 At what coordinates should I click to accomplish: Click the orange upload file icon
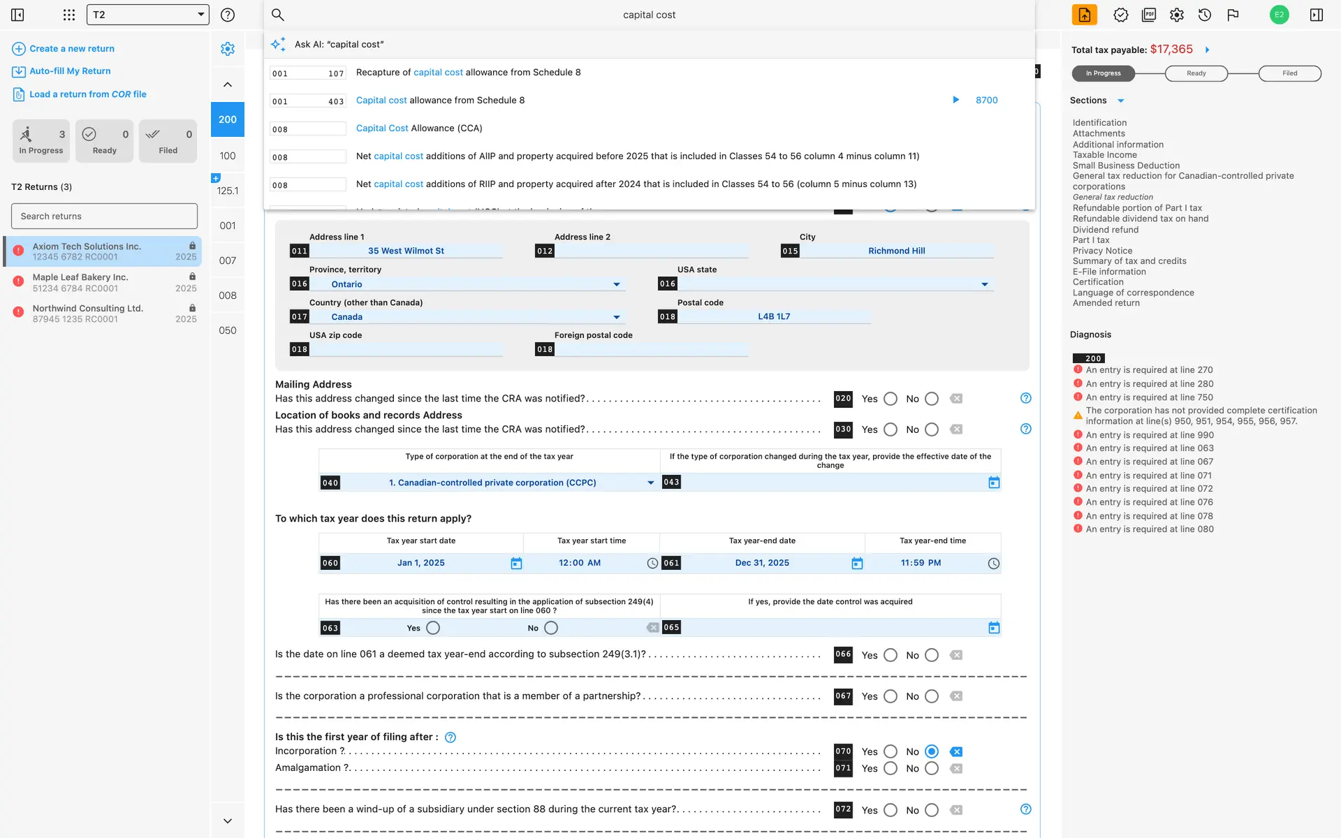(1085, 15)
